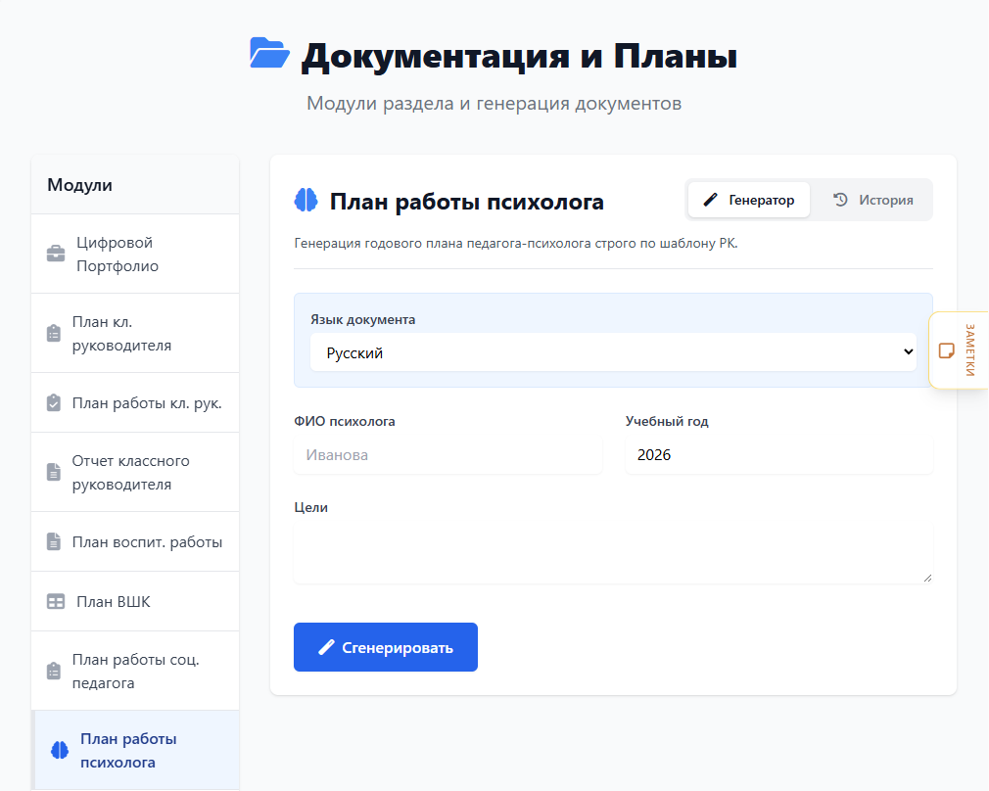
Task: Open the Заметки side panel
Action: coord(959,350)
